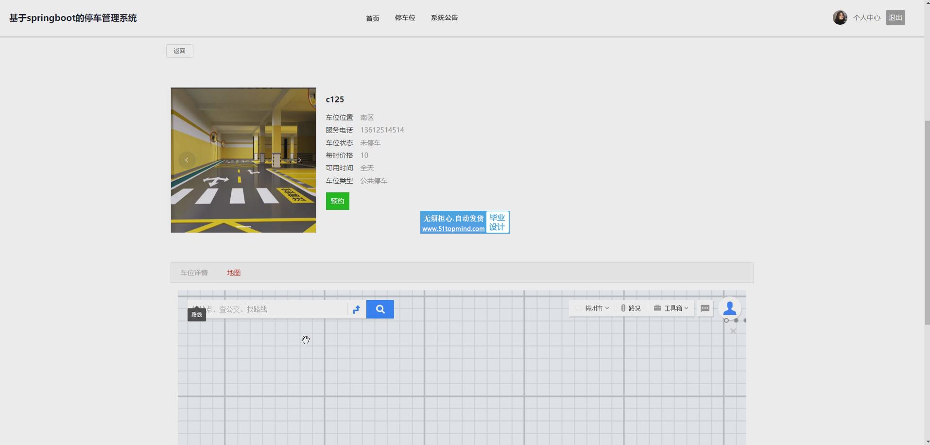The height and width of the screenshot is (445, 930).
Task: Click the page vertical scrollbar
Action: coord(927,222)
